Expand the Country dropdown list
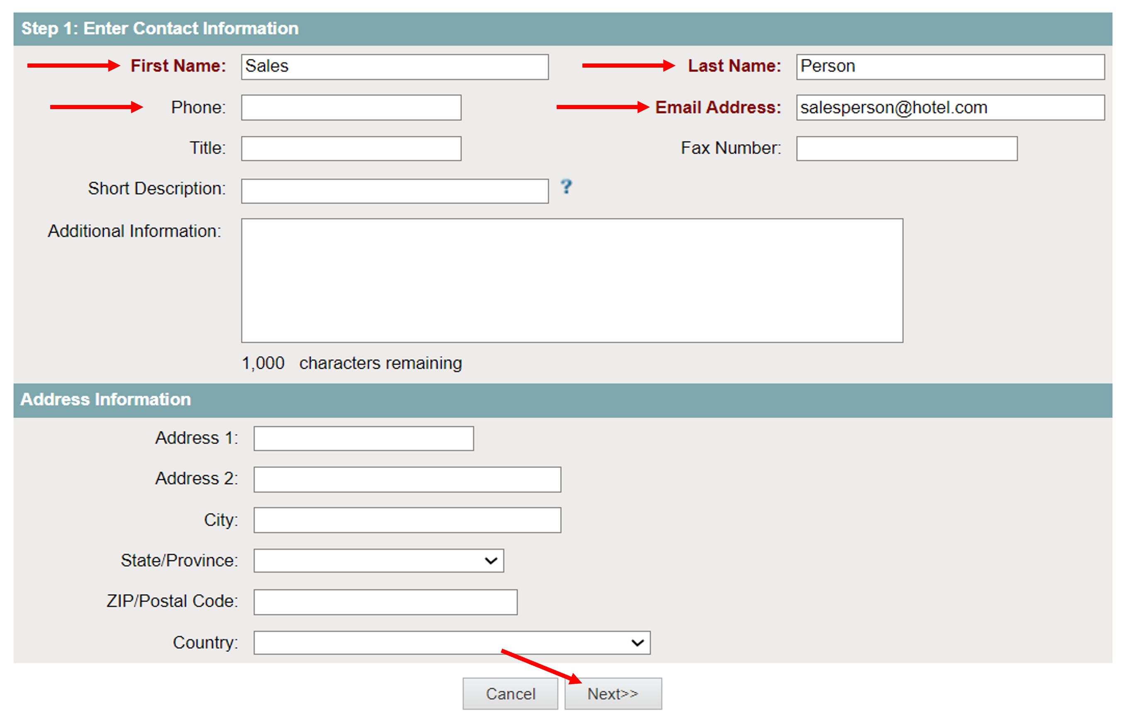 coord(451,643)
